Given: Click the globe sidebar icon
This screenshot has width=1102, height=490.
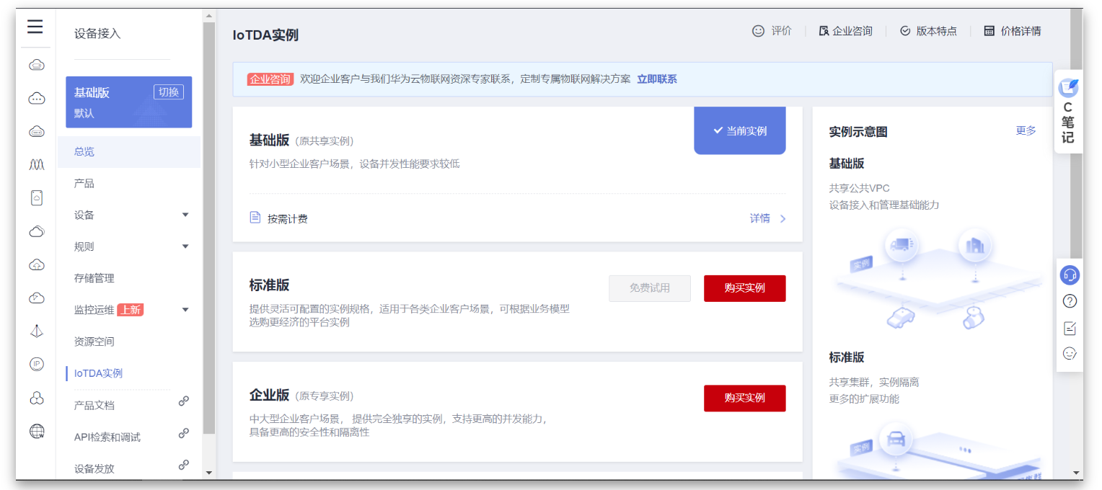Looking at the screenshot, I should click(37, 431).
